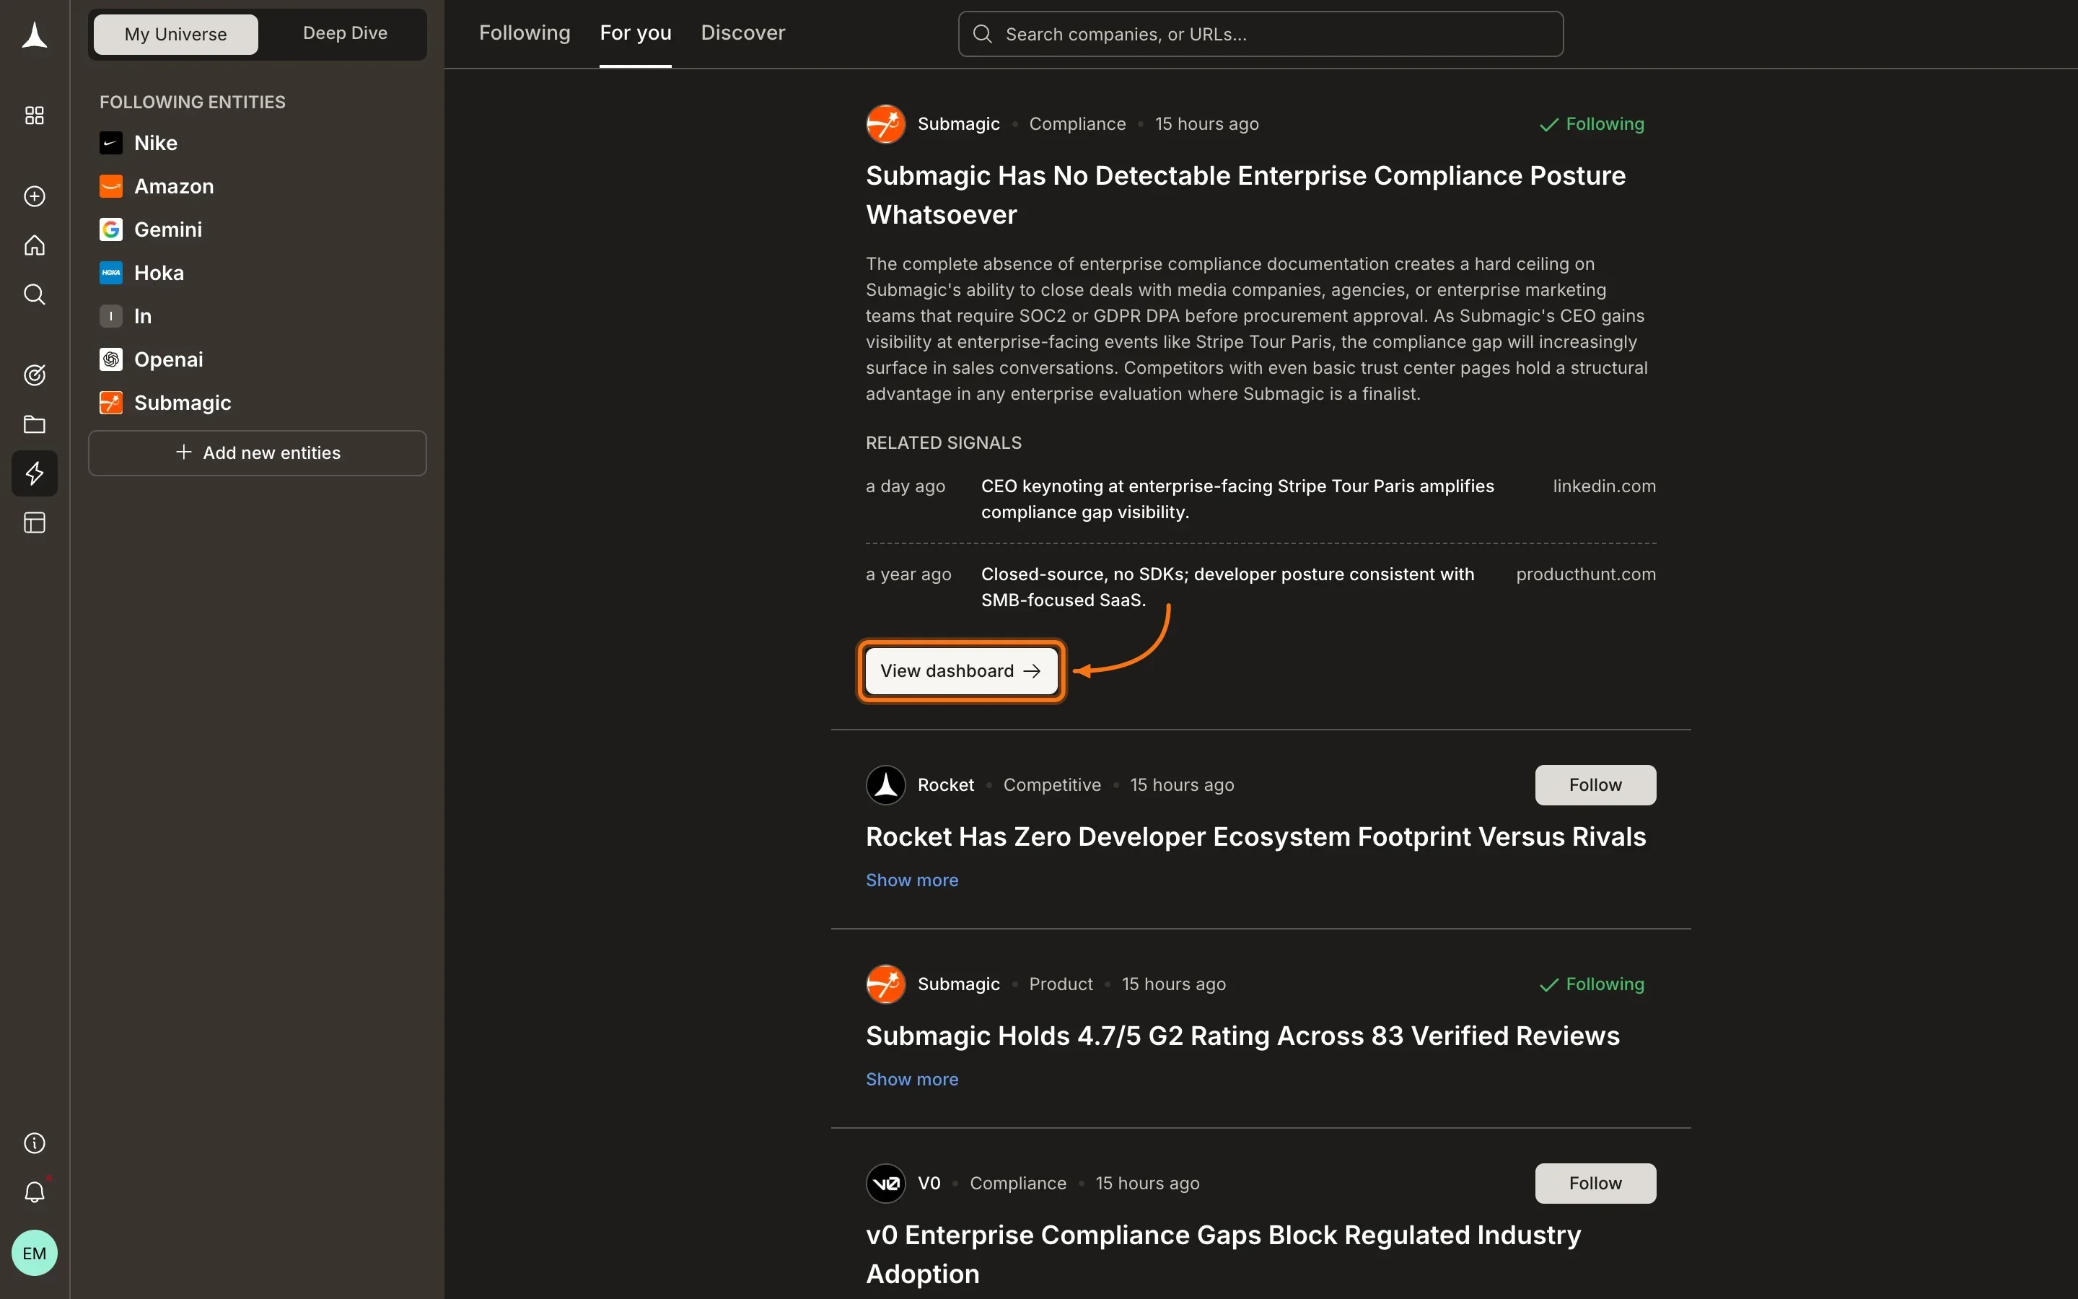Click Add new entities button
The width and height of the screenshot is (2078, 1299).
(258, 452)
